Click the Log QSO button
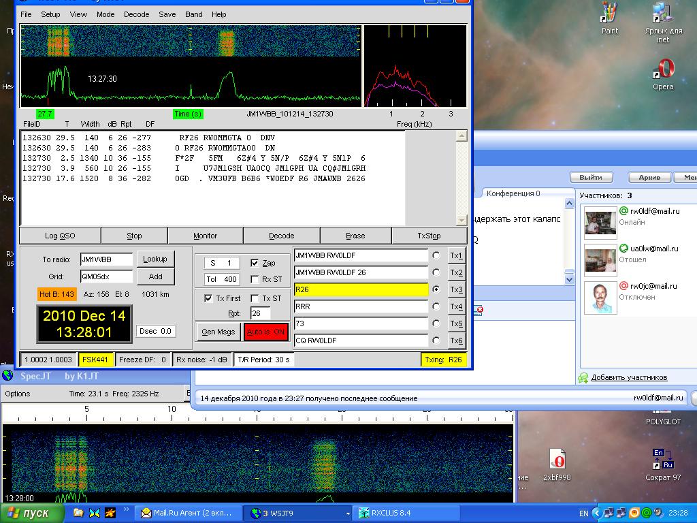697x523 pixels. point(60,236)
